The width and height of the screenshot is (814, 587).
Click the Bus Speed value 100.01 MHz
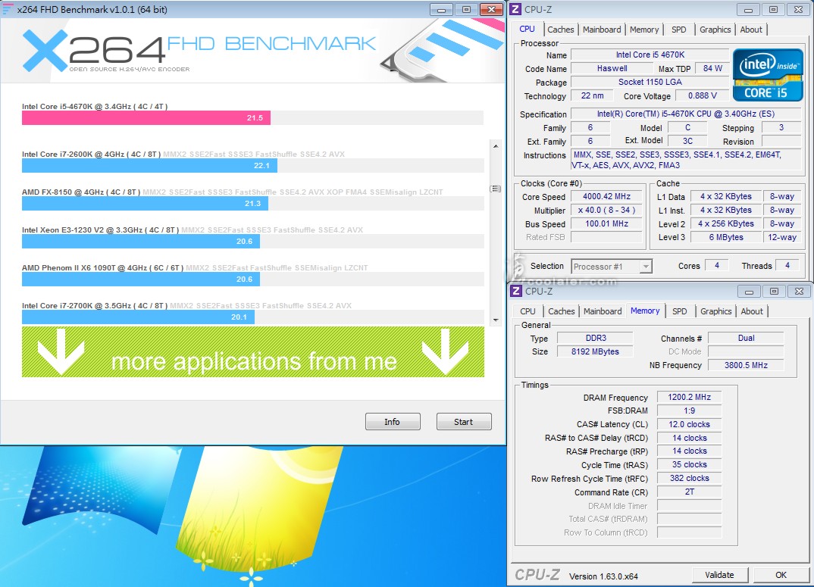pyautogui.click(x=606, y=223)
